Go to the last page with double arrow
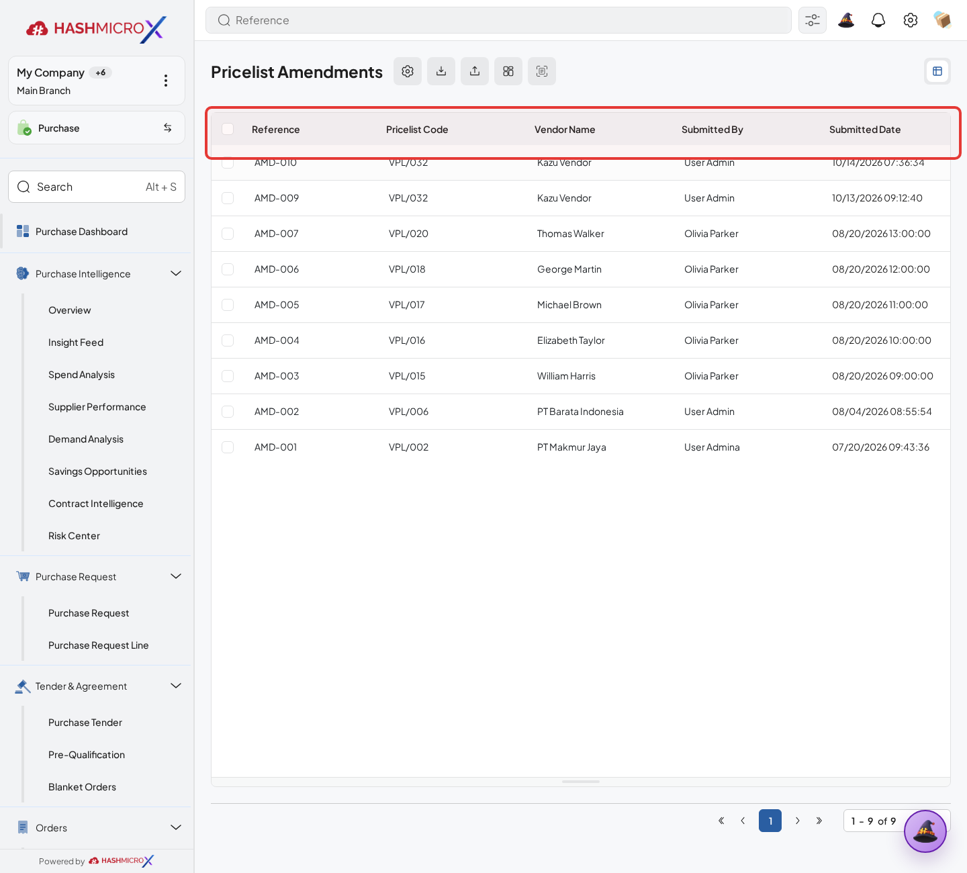 pyautogui.click(x=819, y=821)
